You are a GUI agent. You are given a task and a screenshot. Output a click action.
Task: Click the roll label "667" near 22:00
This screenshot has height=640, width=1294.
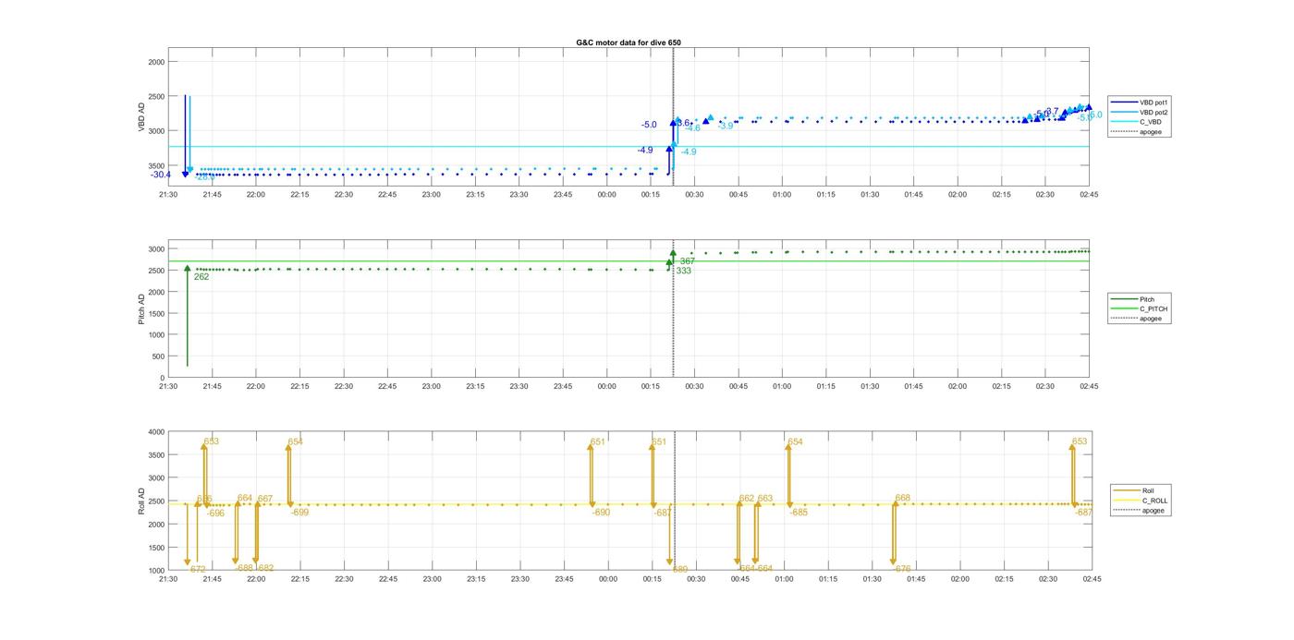[x=265, y=499]
